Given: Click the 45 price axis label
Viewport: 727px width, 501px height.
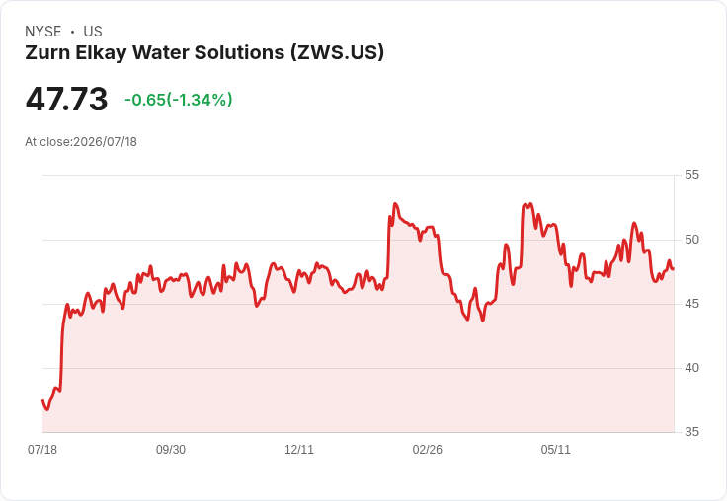Looking at the screenshot, I should [691, 304].
